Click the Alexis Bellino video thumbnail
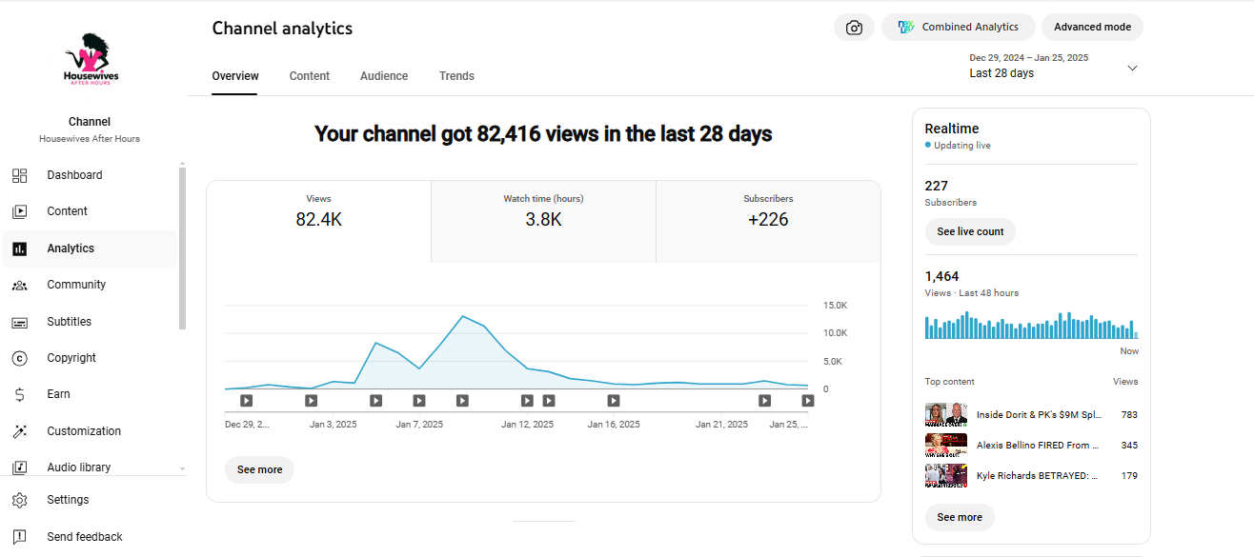The image size is (1254, 557). coord(946,446)
